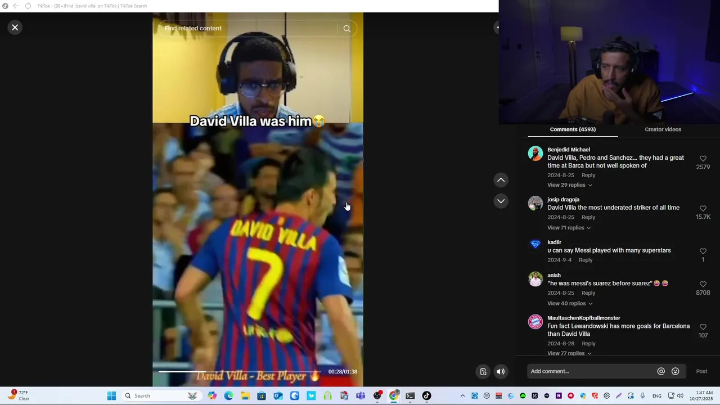Screen dimensions: 720x405
Task: Open the Windows Start menu
Action: coord(111,396)
